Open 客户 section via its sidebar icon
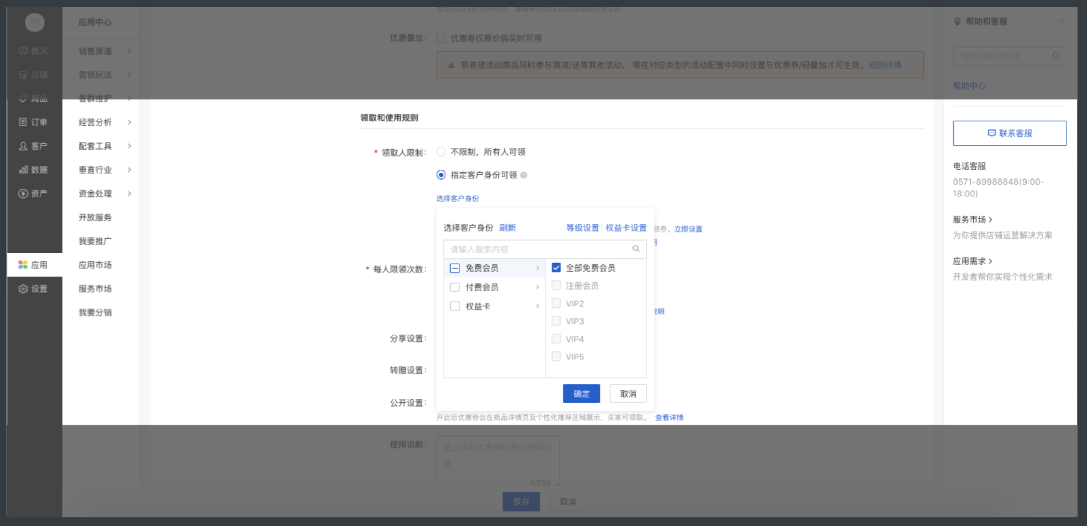 tap(23, 146)
